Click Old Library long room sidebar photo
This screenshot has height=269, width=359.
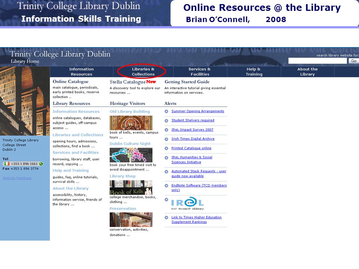point(25,101)
